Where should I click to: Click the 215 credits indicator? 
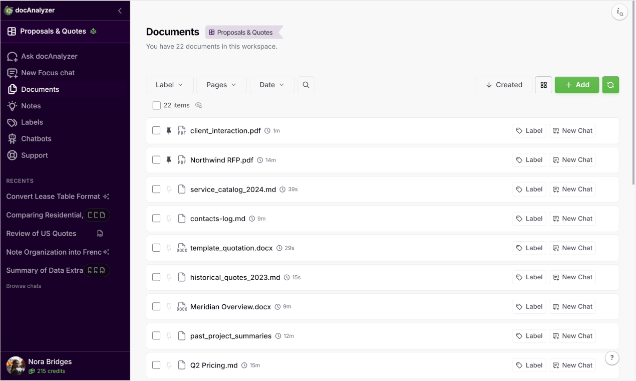coord(47,371)
